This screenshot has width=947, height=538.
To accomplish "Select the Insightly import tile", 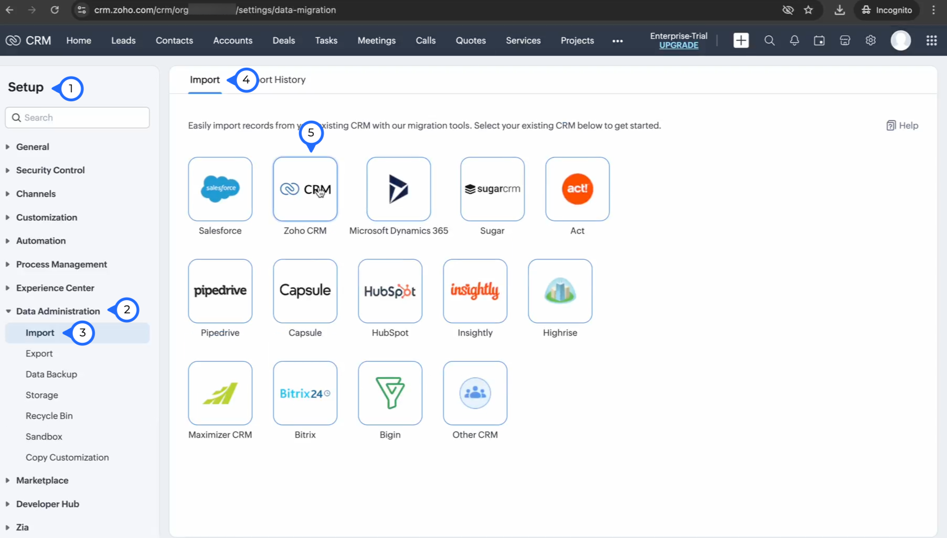I will [475, 291].
